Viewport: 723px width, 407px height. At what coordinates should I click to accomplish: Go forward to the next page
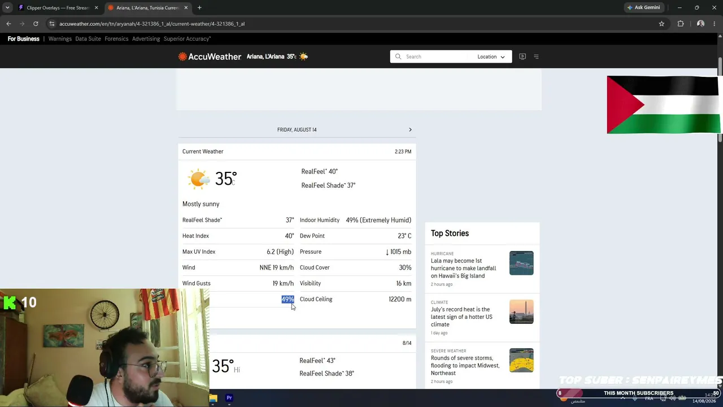pyautogui.click(x=22, y=24)
